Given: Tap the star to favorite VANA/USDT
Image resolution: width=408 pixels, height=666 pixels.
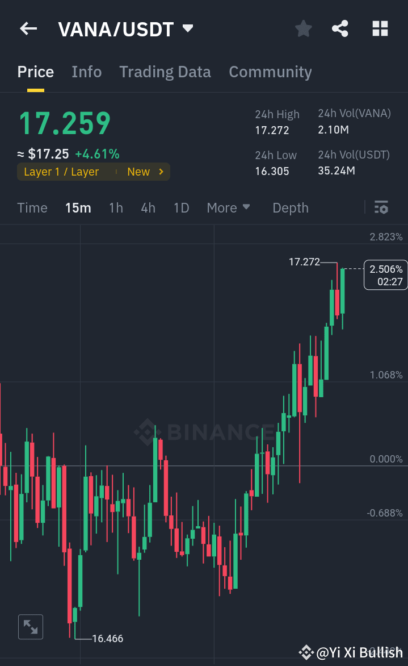Looking at the screenshot, I should click(x=303, y=28).
